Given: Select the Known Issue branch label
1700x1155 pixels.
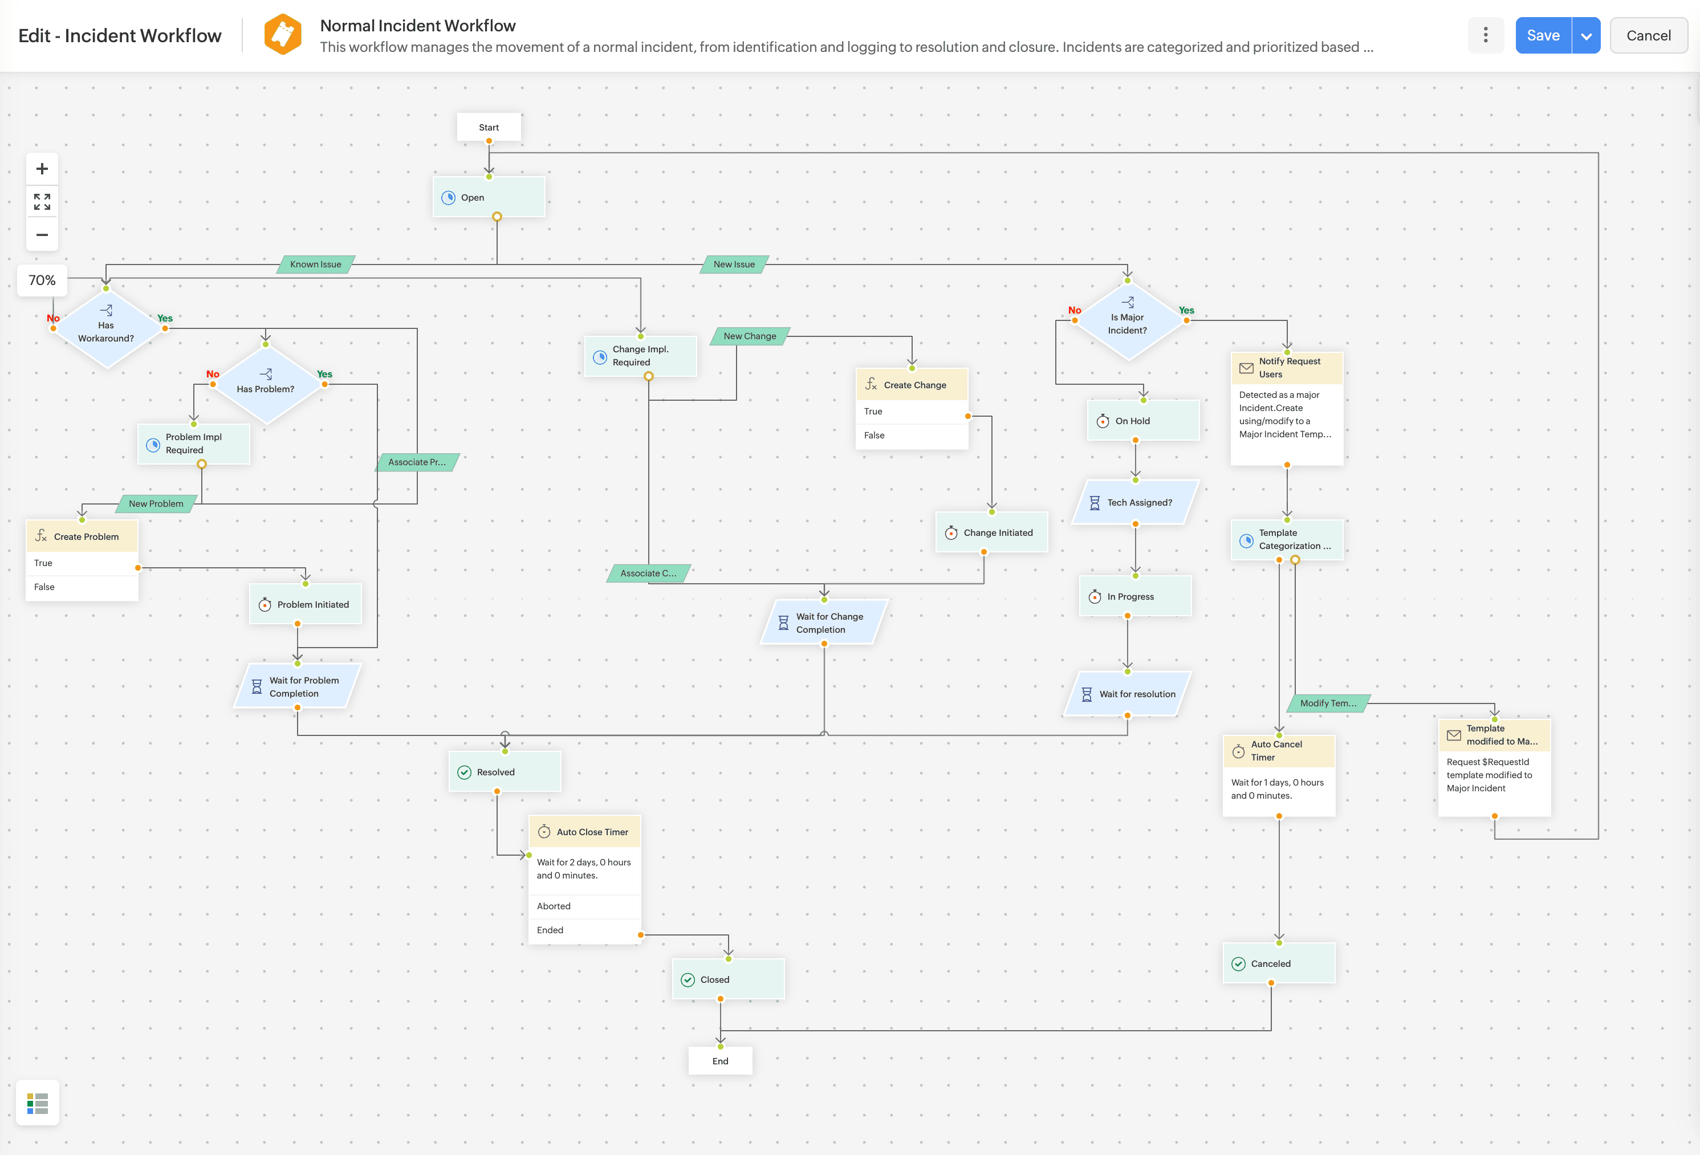Looking at the screenshot, I should pyautogui.click(x=315, y=264).
